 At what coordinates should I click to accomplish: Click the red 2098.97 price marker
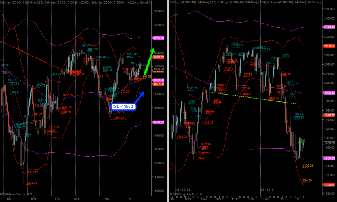tap(329, 46)
